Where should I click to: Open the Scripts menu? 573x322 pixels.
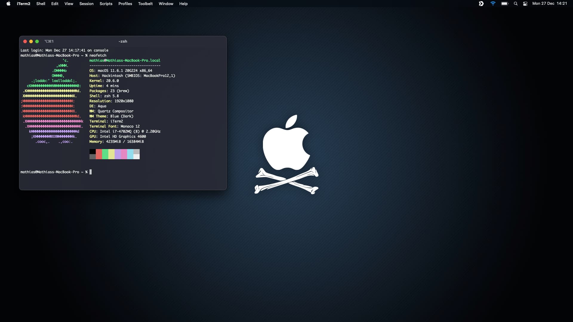coord(106,4)
